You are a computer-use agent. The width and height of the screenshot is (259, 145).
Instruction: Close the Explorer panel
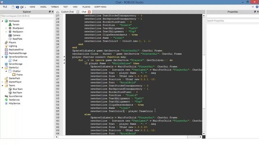[x=53, y=12]
